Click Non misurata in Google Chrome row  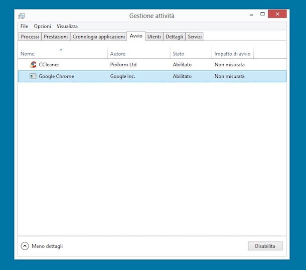[230, 76]
